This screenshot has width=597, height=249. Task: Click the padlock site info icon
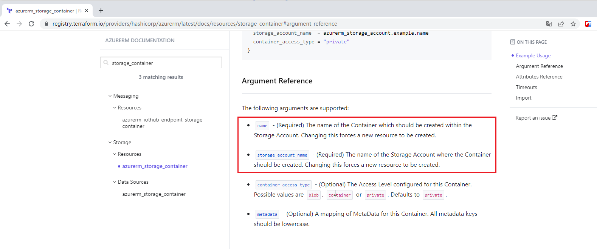click(47, 24)
